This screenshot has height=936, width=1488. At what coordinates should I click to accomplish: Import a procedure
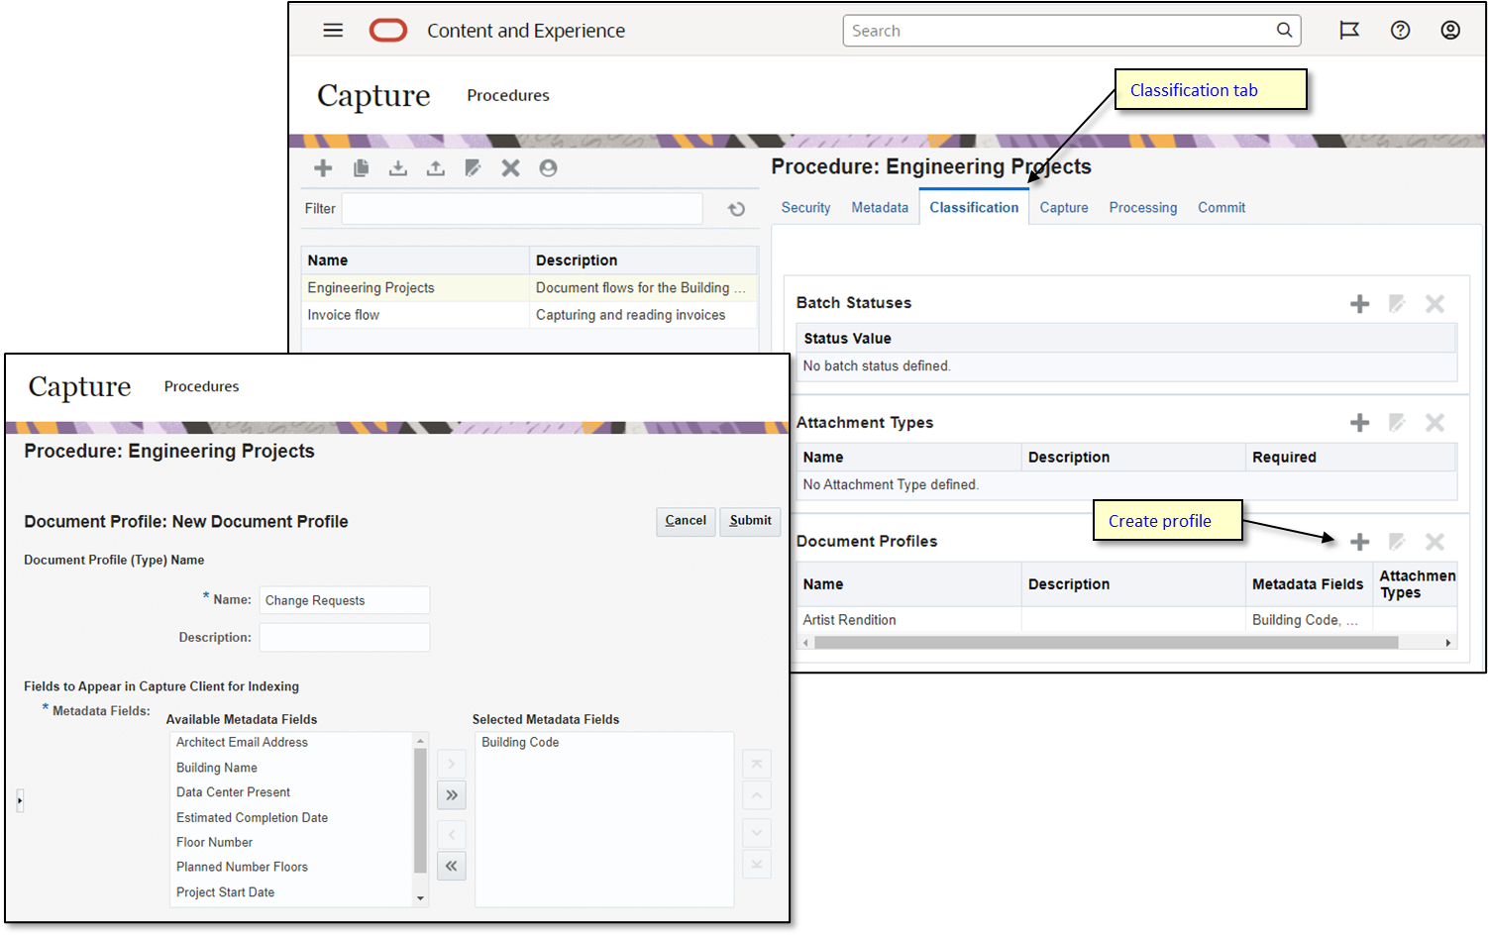tap(397, 167)
